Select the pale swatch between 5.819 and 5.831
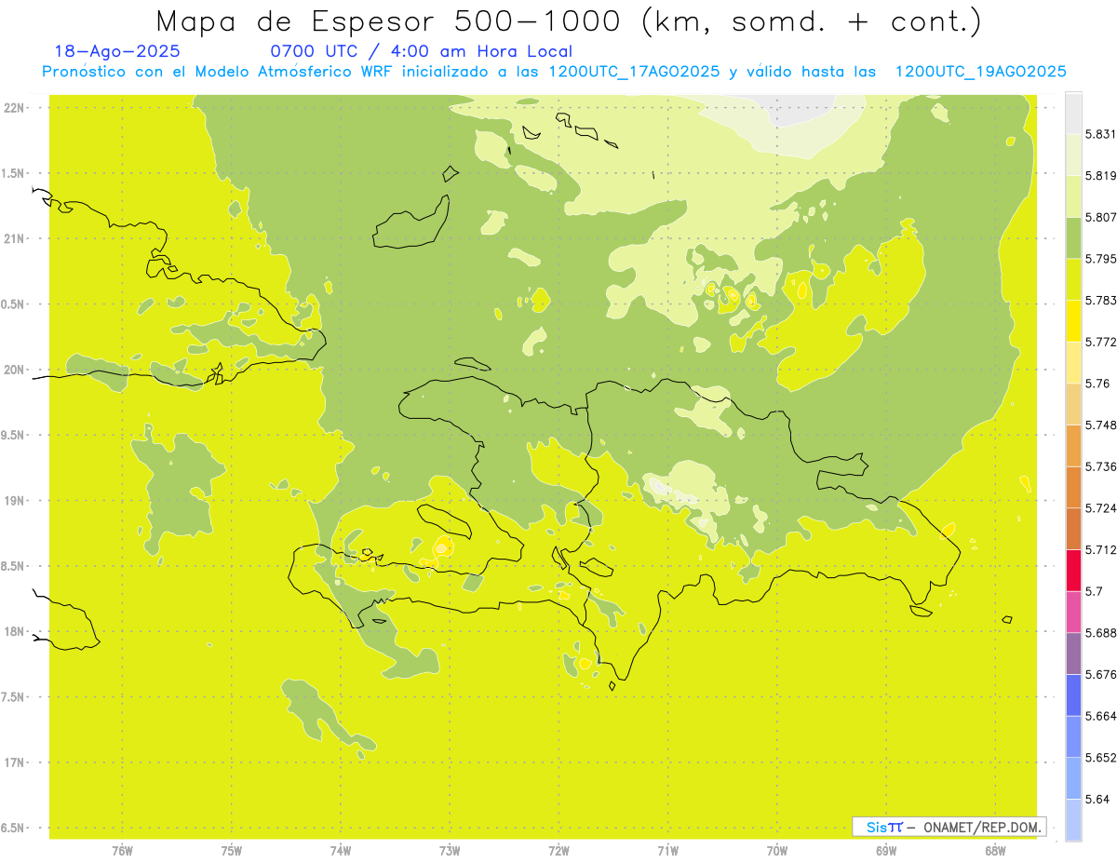 pyautogui.click(x=1073, y=155)
